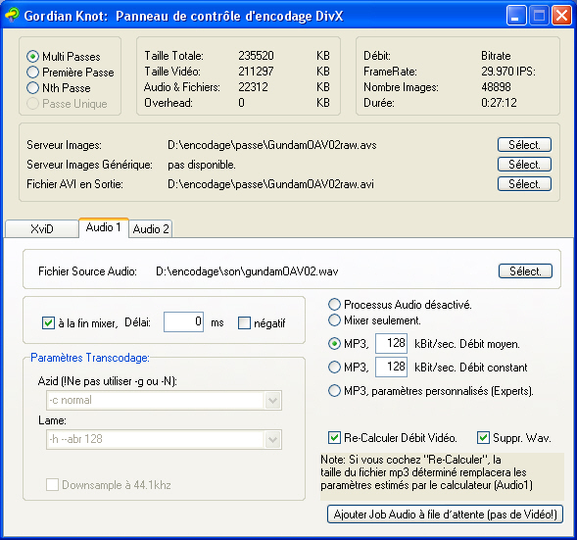This screenshot has width=577, height=540.
Task: Click Sélect. button for Serveur Images
Action: (524, 145)
